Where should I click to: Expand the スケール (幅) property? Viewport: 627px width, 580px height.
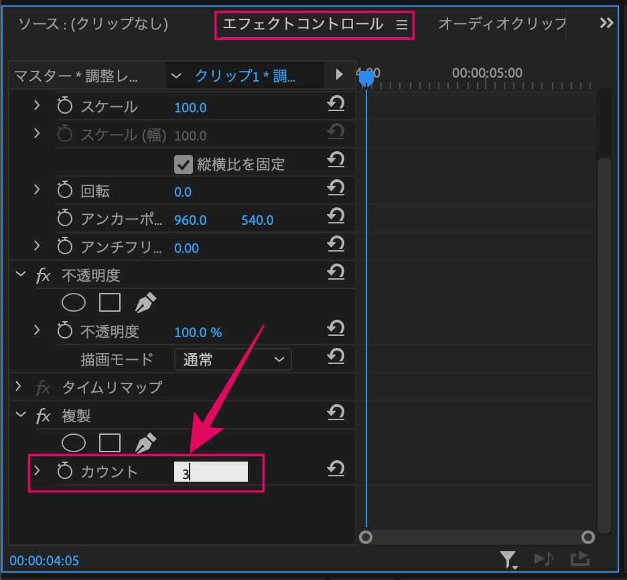click(37, 133)
